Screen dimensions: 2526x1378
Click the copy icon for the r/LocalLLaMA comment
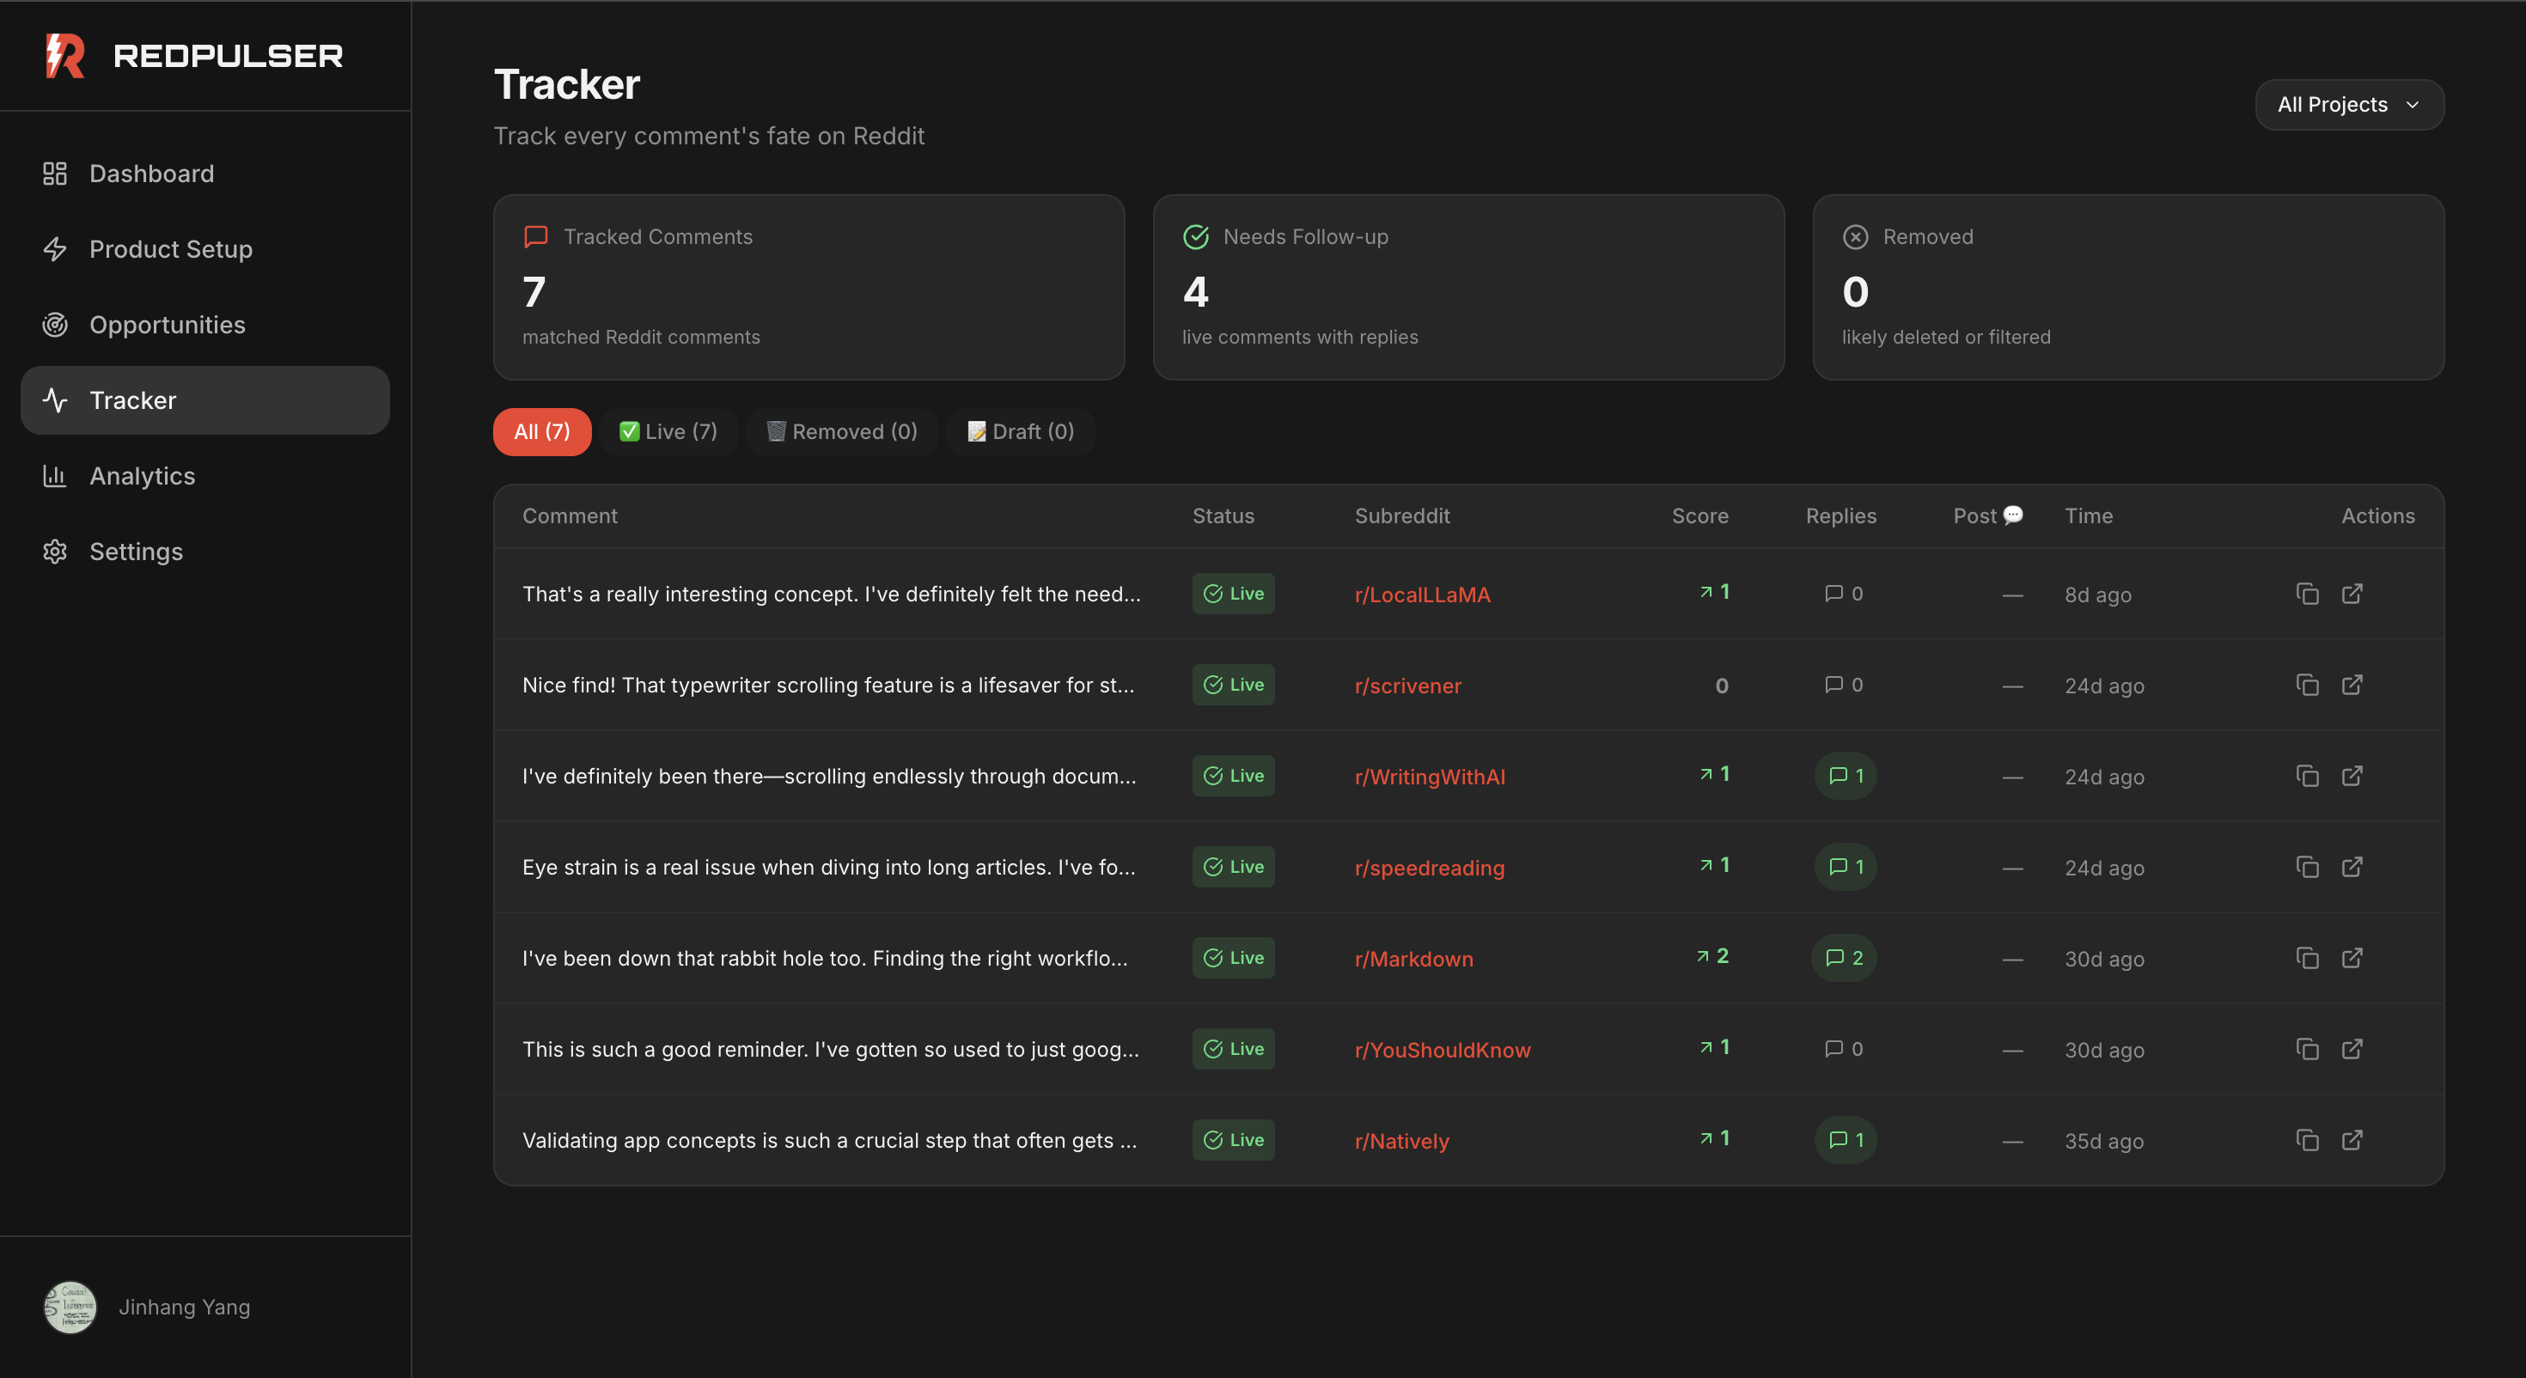coord(2306,594)
